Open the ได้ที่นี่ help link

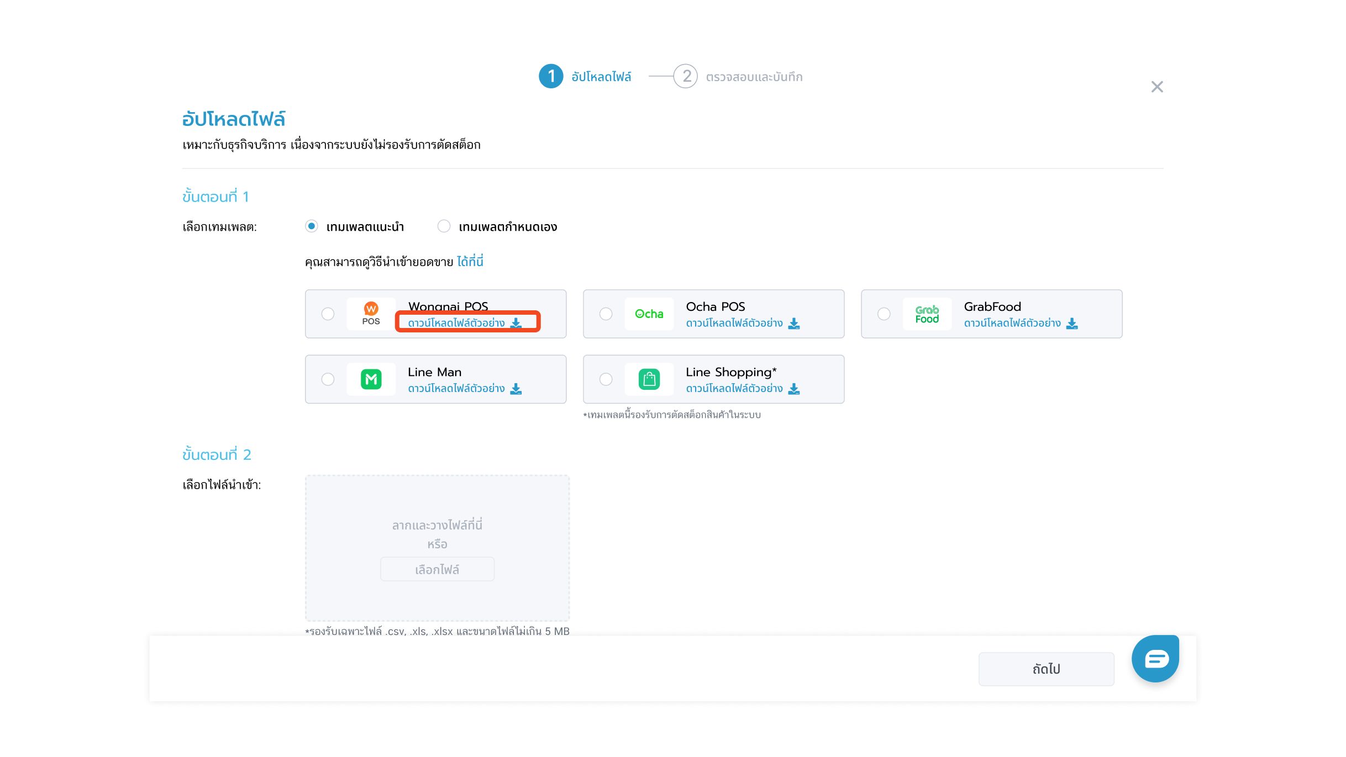pyautogui.click(x=470, y=262)
